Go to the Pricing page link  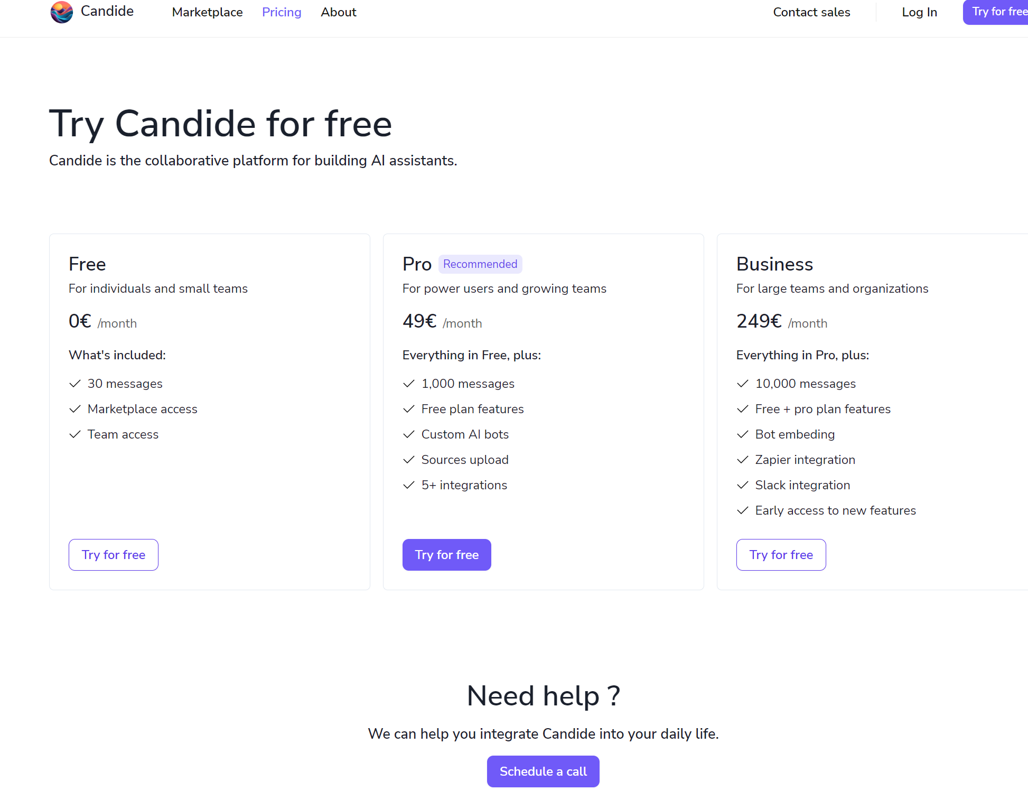tap(282, 12)
